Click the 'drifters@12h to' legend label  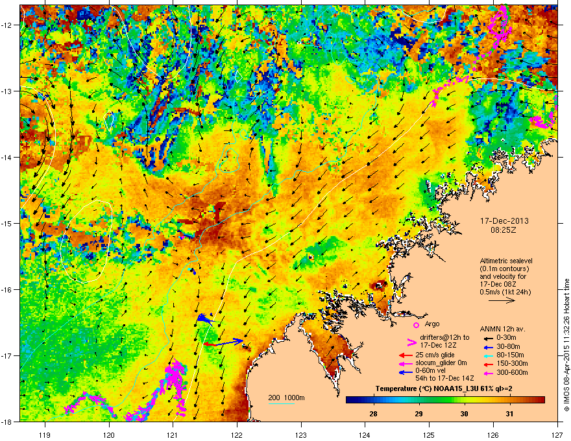(x=444, y=337)
